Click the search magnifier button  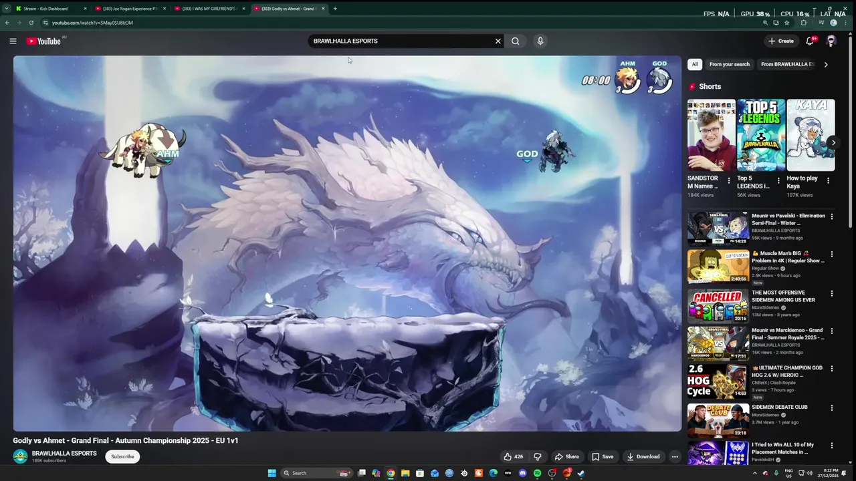[515, 41]
